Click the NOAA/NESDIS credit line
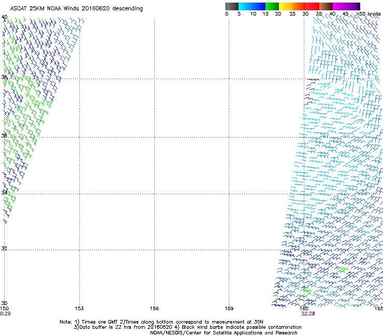 point(224,333)
